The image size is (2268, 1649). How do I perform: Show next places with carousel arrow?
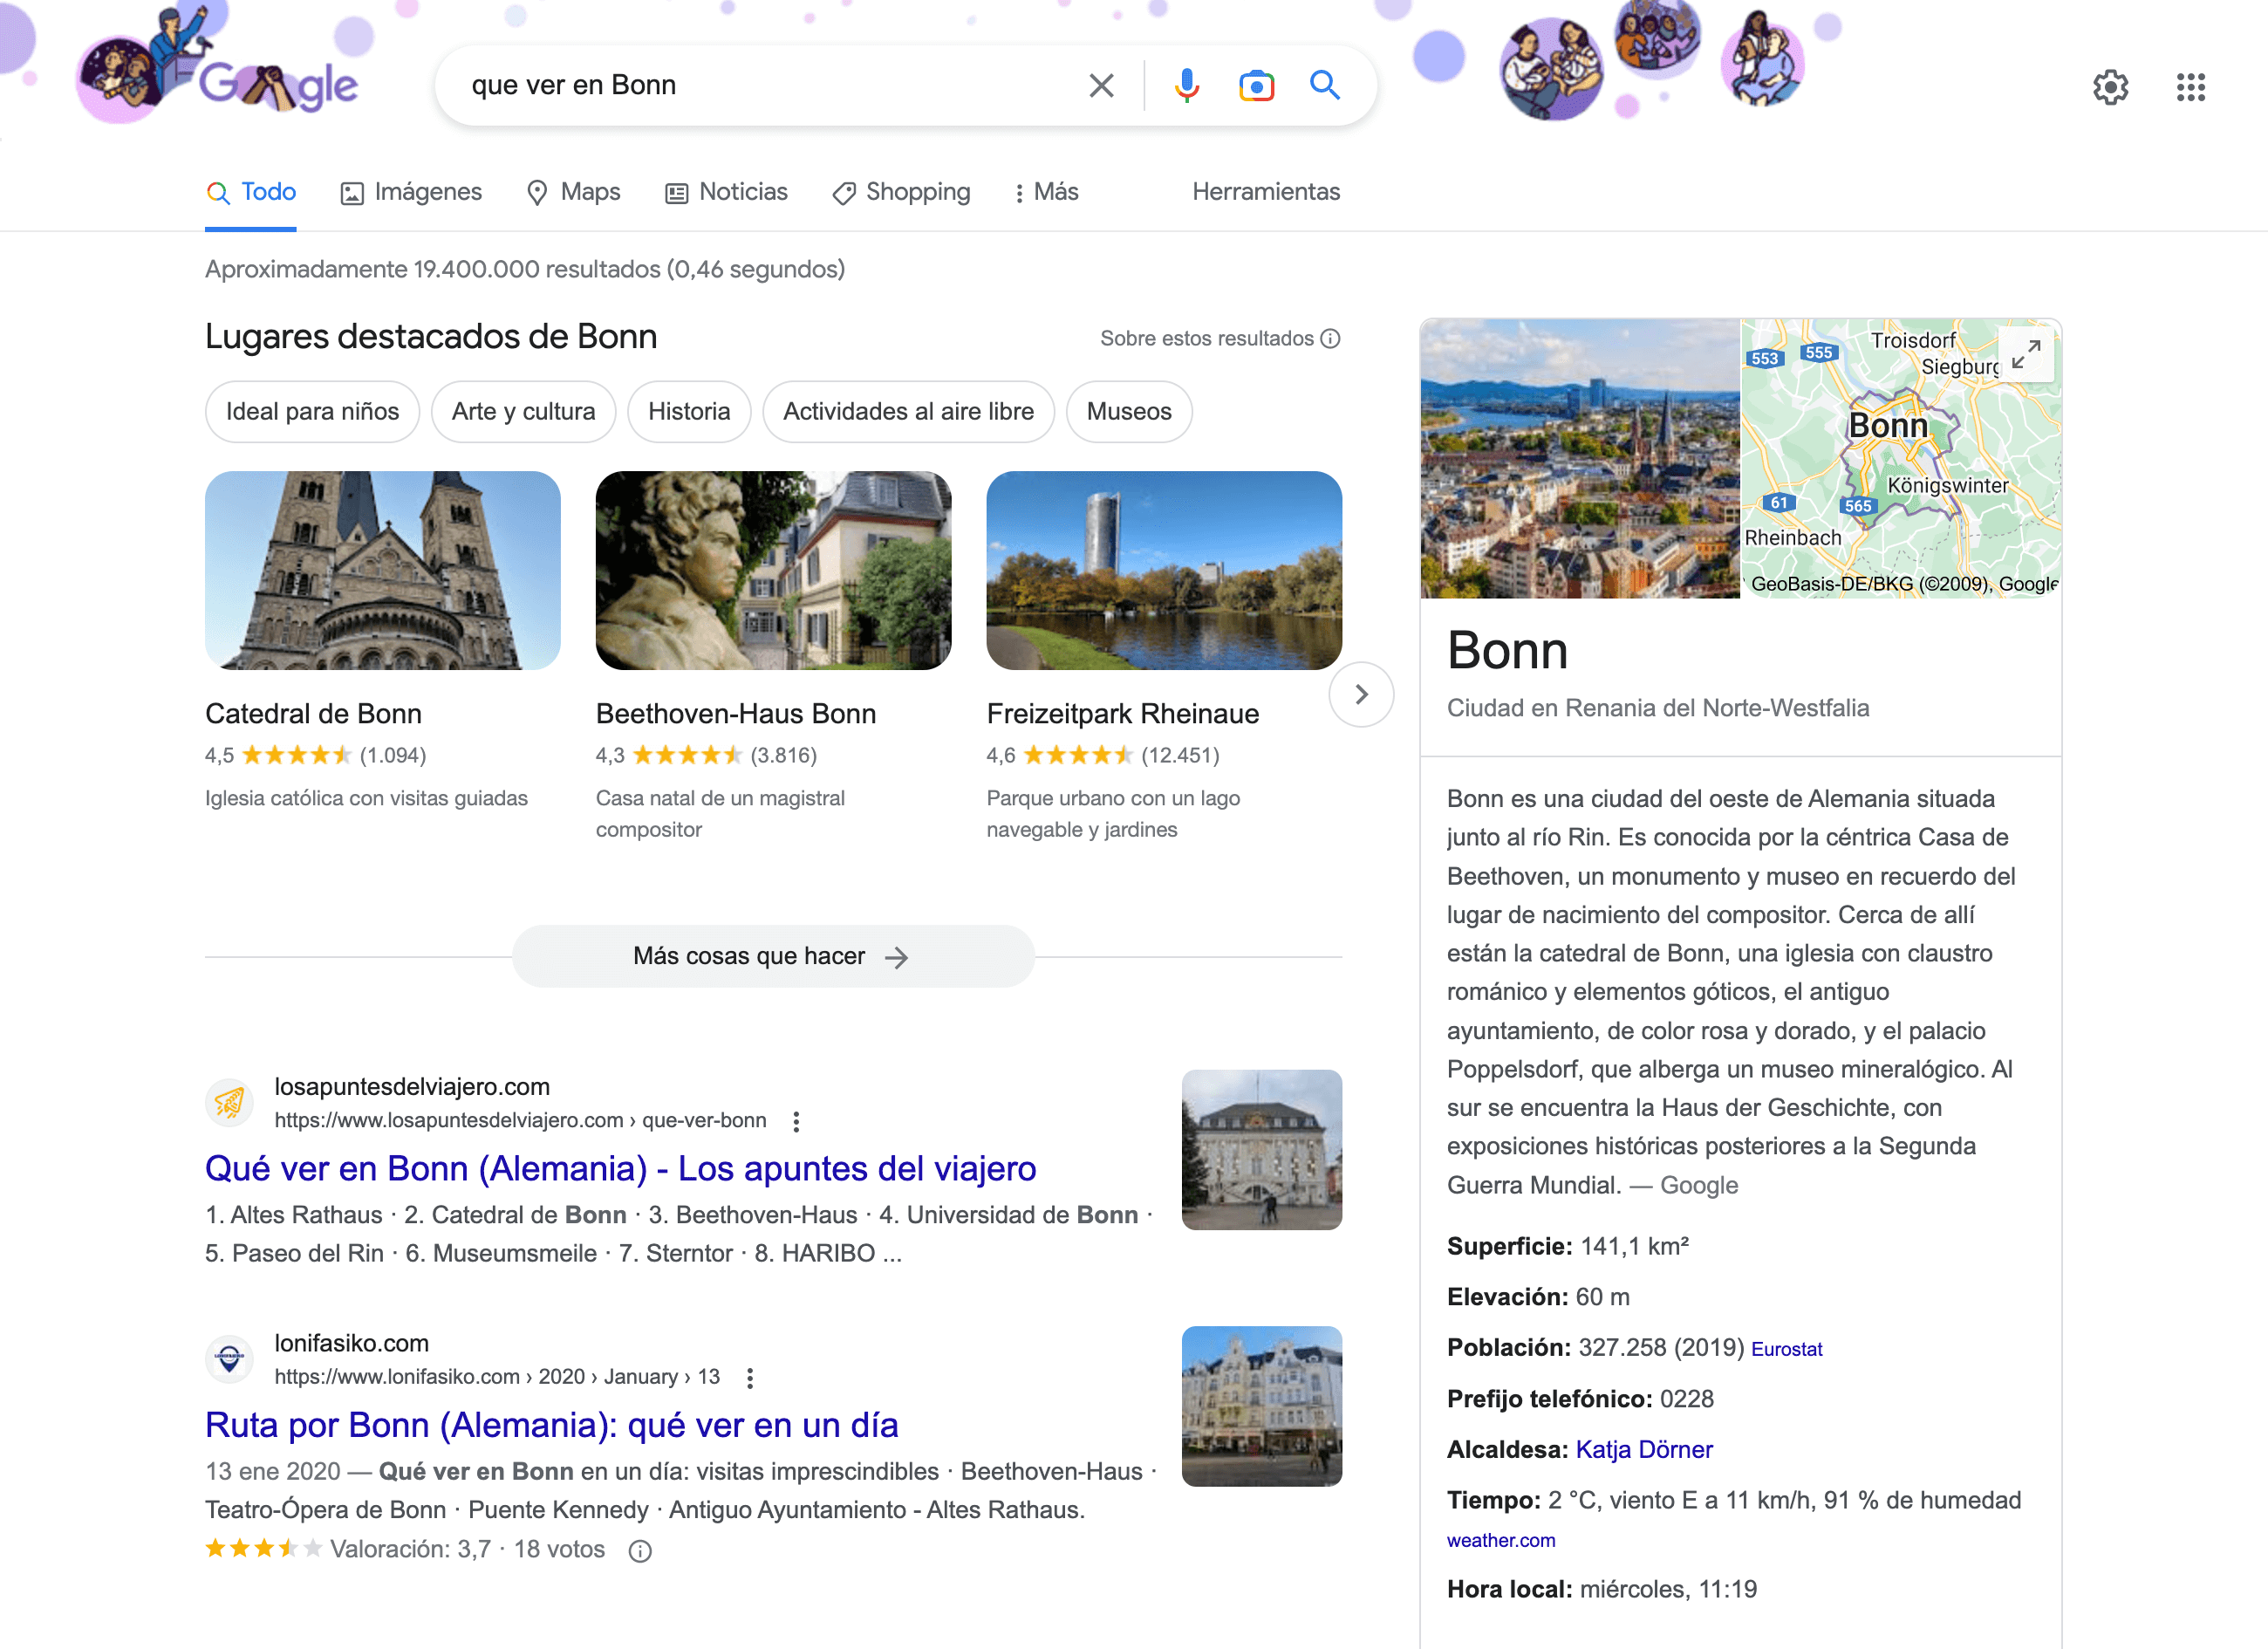[1361, 695]
